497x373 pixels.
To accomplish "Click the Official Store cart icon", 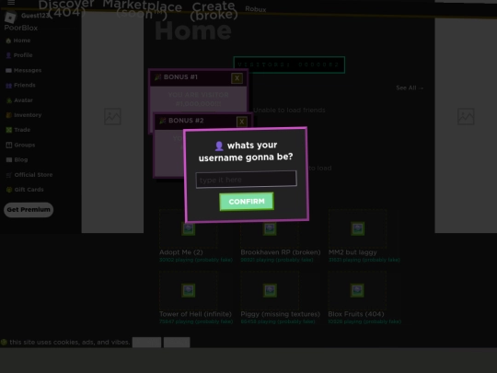I will point(9,175).
